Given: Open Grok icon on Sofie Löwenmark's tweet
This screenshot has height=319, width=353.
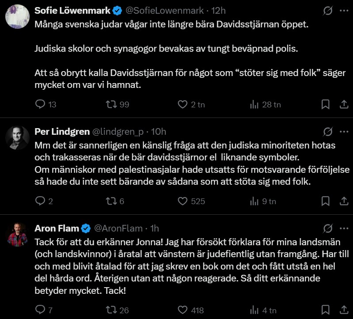Looking at the screenshot, I should point(328,11).
